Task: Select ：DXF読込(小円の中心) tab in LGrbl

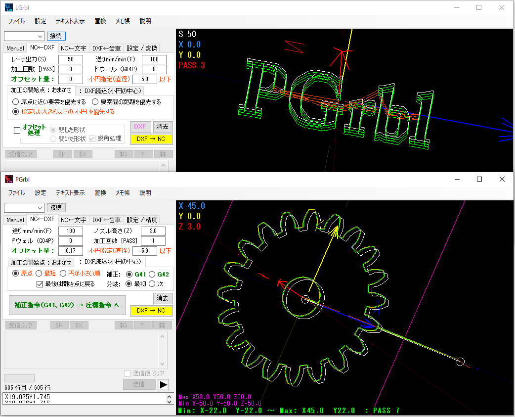Action: click(110, 91)
